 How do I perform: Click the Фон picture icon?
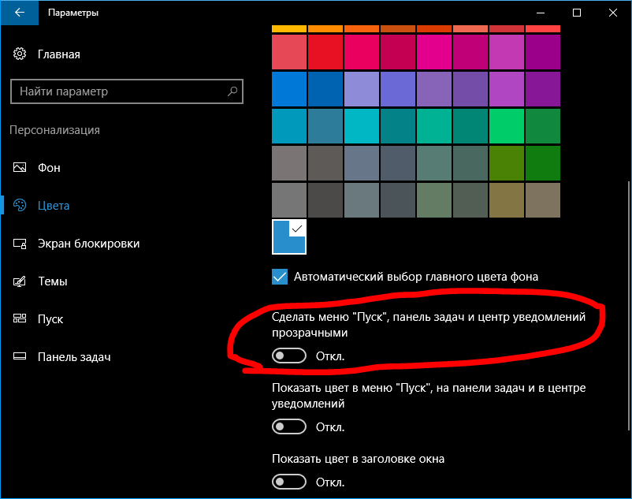point(20,167)
